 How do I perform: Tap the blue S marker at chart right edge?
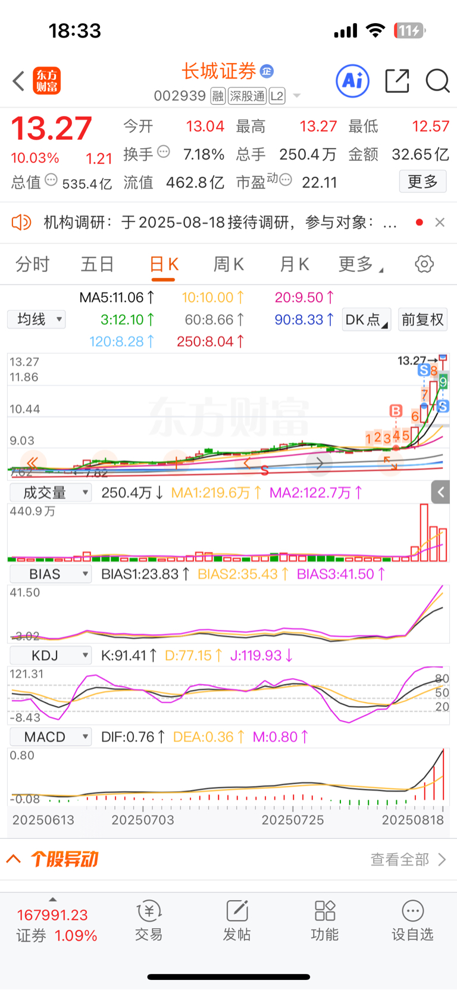click(443, 407)
